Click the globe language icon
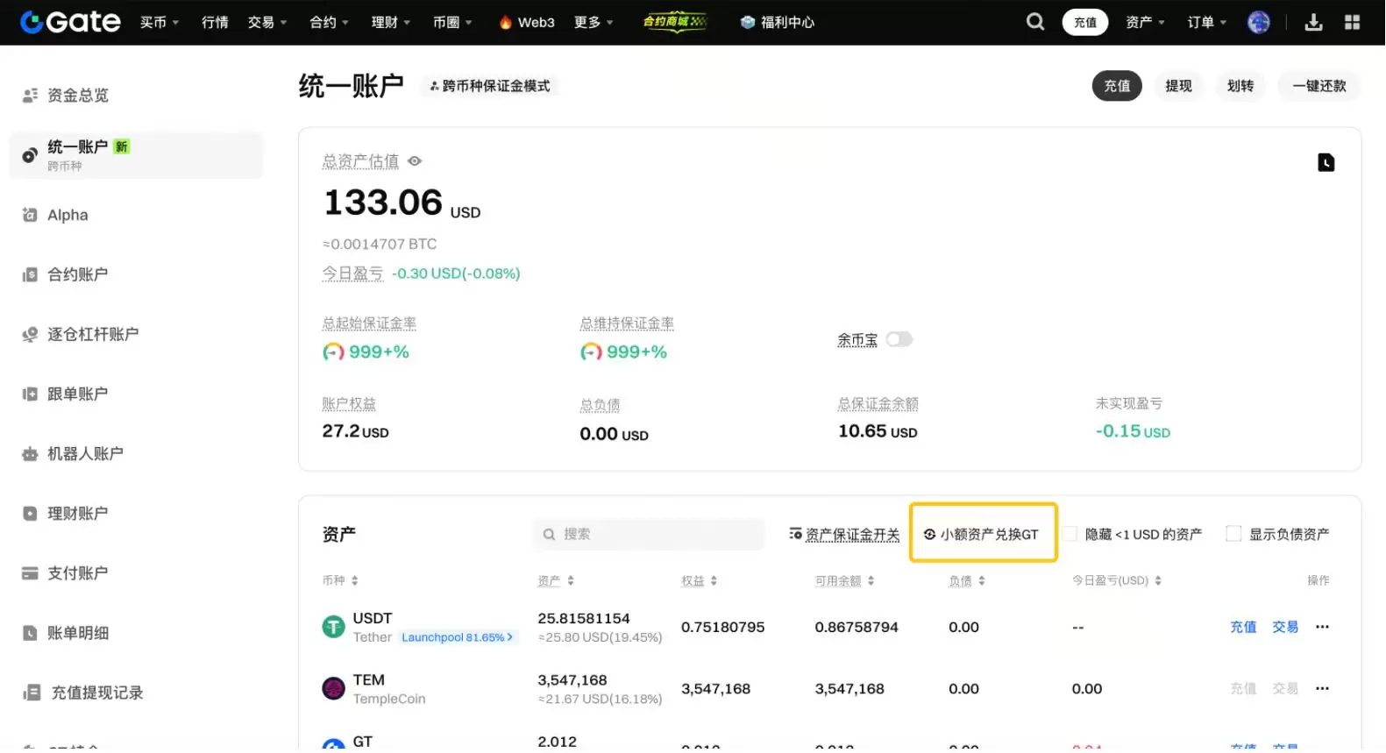Screen dimensions: 1386x753 1259,22
